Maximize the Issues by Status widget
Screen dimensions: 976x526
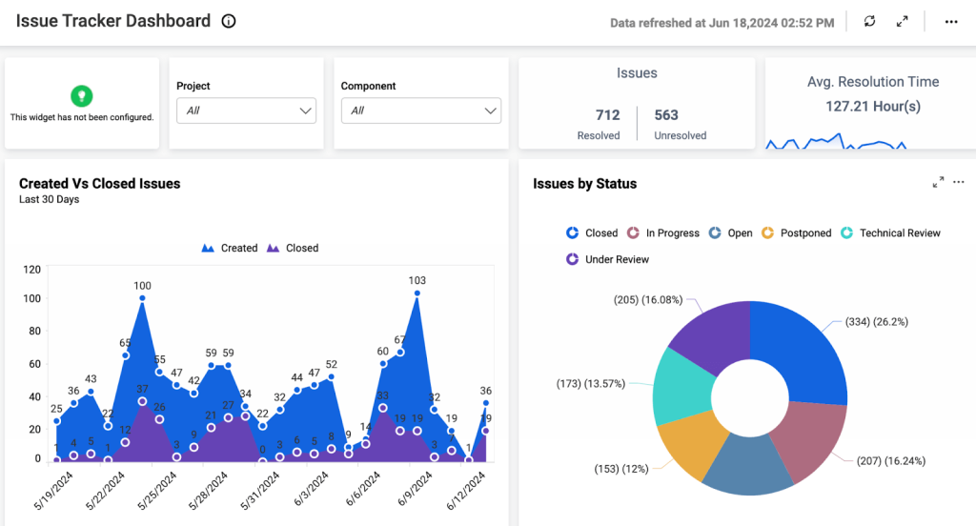[x=938, y=182]
